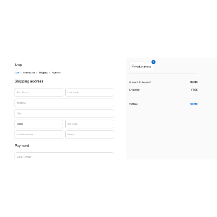
Task: Click the Shipping address heading
Action: 29,81
